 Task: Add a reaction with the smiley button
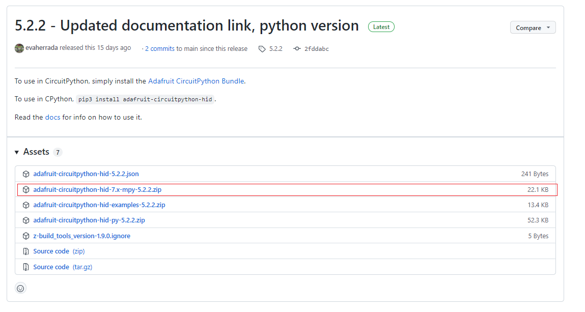coord(20,289)
